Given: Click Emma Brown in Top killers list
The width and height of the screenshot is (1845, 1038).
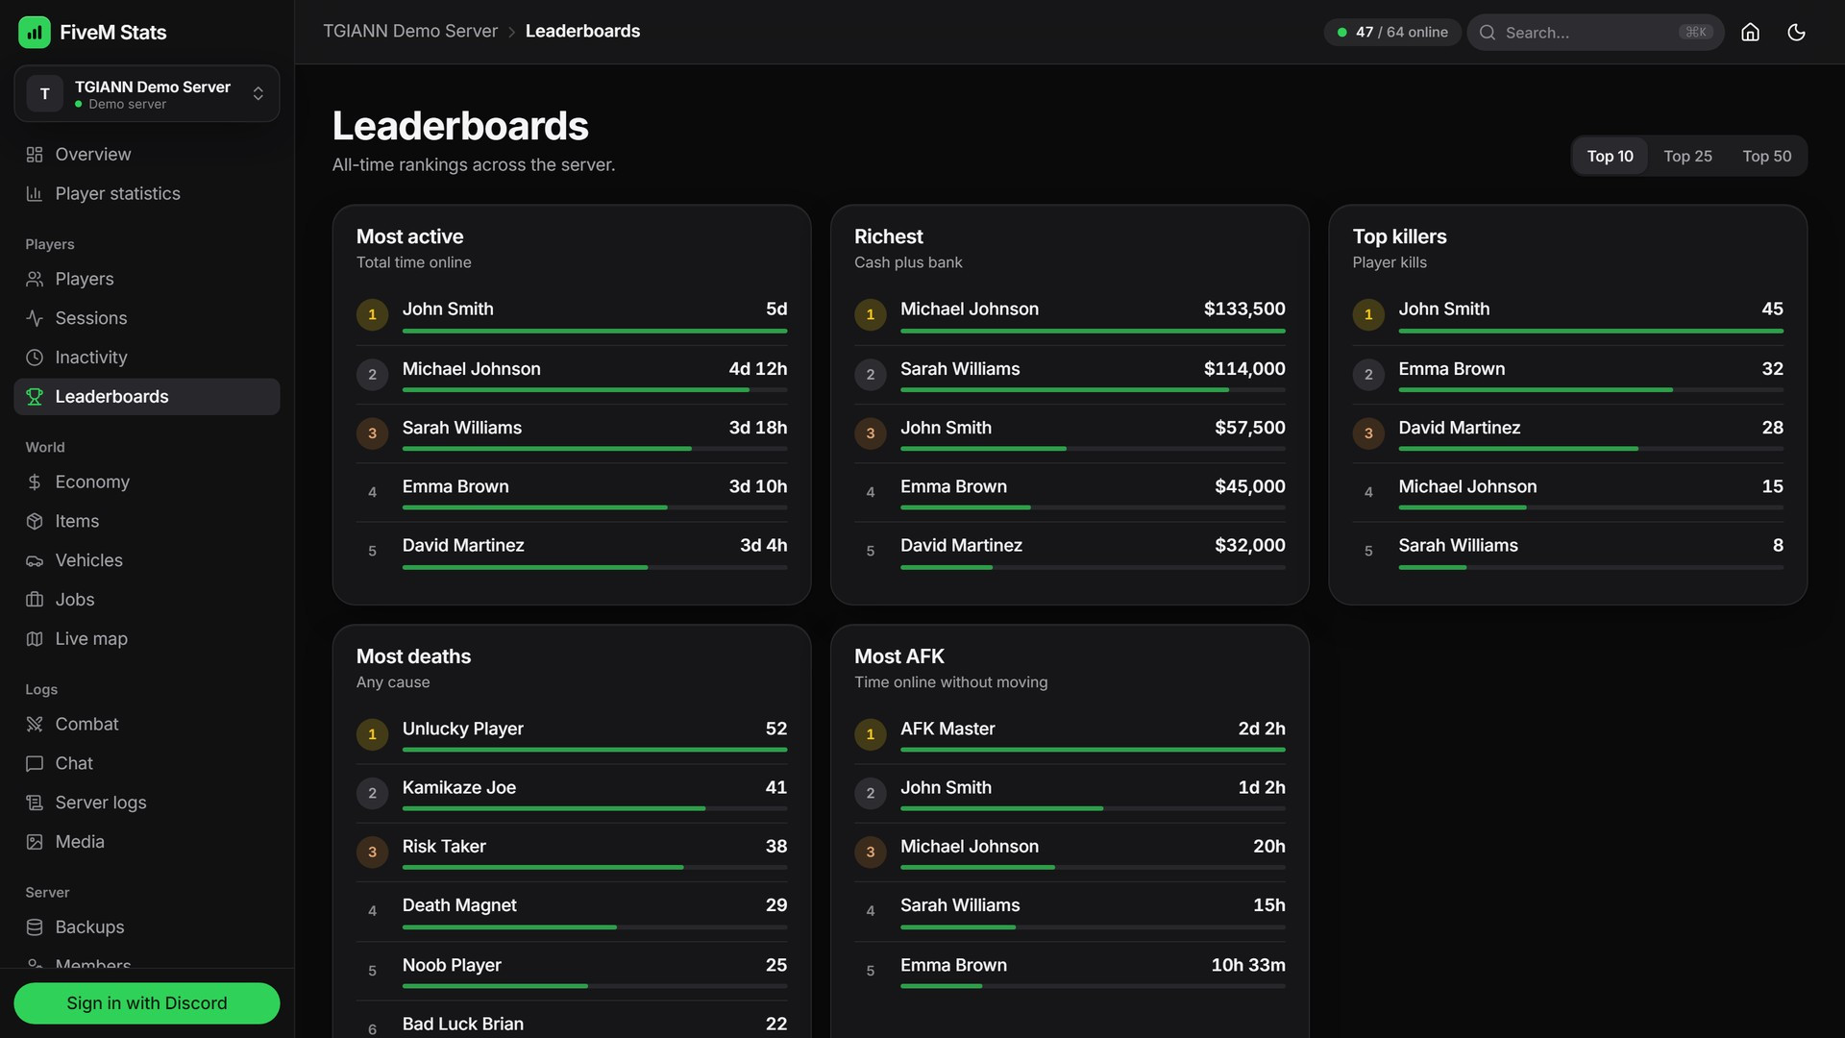Looking at the screenshot, I should (x=1451, y=368).
